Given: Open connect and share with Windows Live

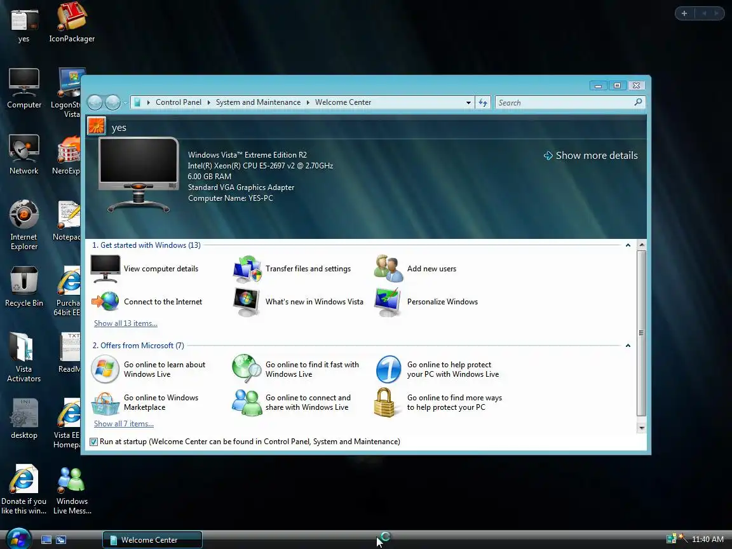Looking at the screenshot, I should click(292, 402).
